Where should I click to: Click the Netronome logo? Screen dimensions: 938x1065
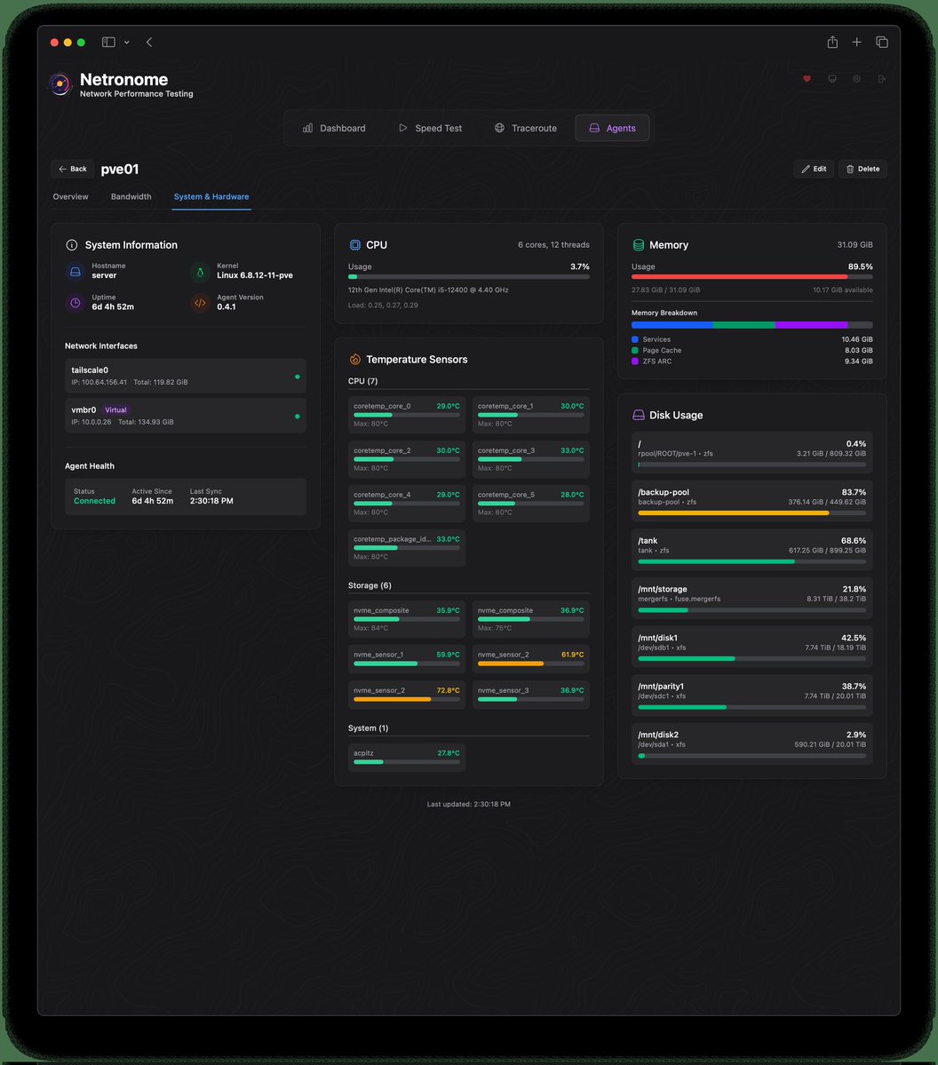(x=59, y=84)
